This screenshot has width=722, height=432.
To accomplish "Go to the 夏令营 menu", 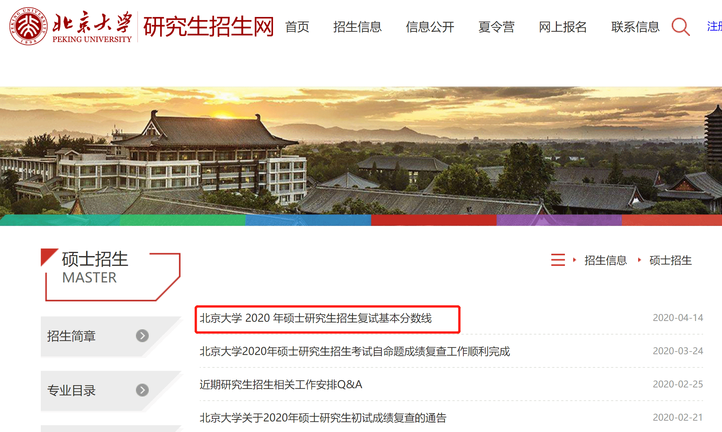I will (x=496, y=27).
